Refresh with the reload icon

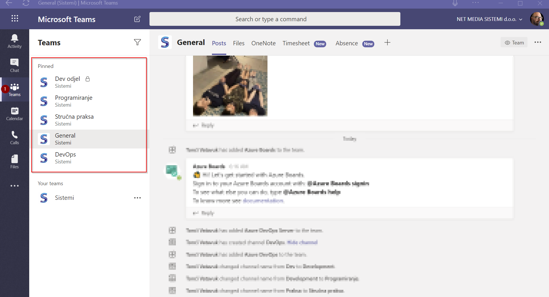pos(26,3)
